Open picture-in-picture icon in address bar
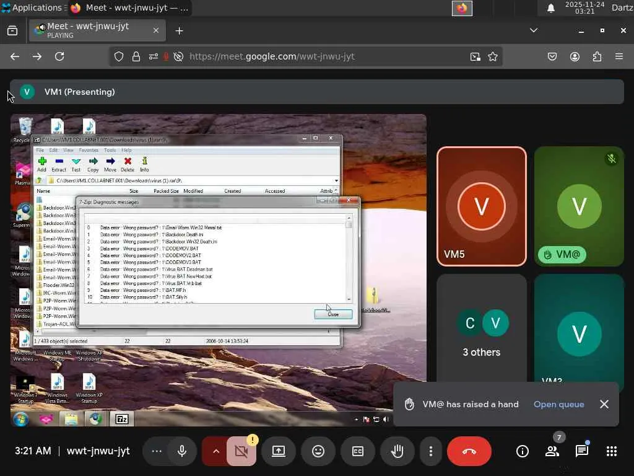Image resolution: width=634 pixels, height=476 pixels. (475, 56)
